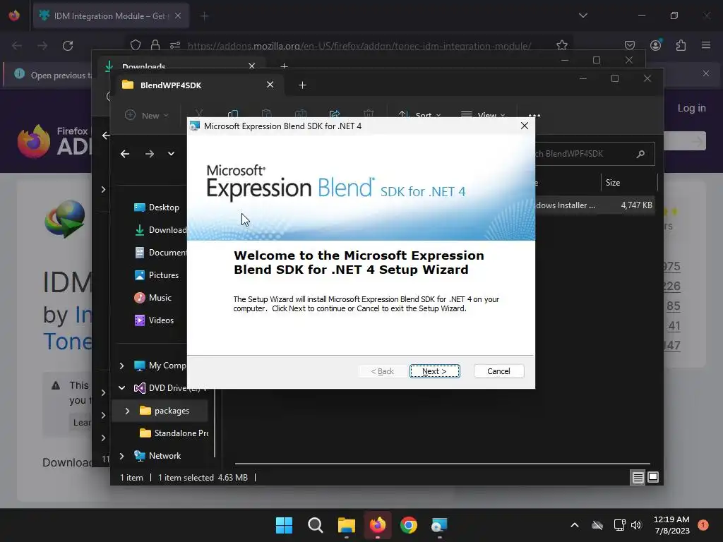Click the Delete trash icon
The image size is (723, 542).
pos(369,114)
